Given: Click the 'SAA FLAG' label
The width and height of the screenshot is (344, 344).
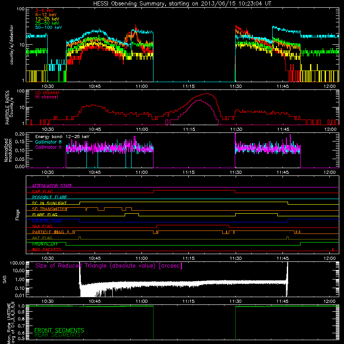Looking at the screenshot, I should point(42,226).
